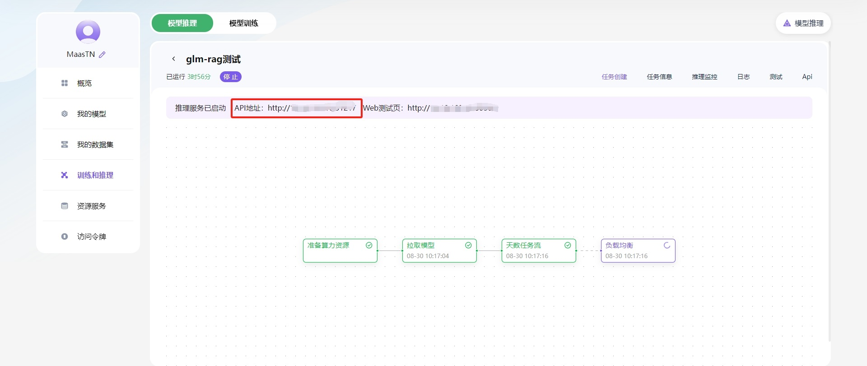Open 访问令牌 in the sidebar

coord(88,236)
